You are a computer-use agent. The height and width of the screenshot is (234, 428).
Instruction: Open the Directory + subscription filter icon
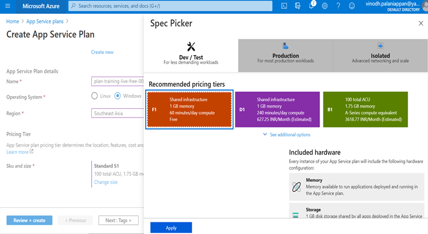point(298,6)
